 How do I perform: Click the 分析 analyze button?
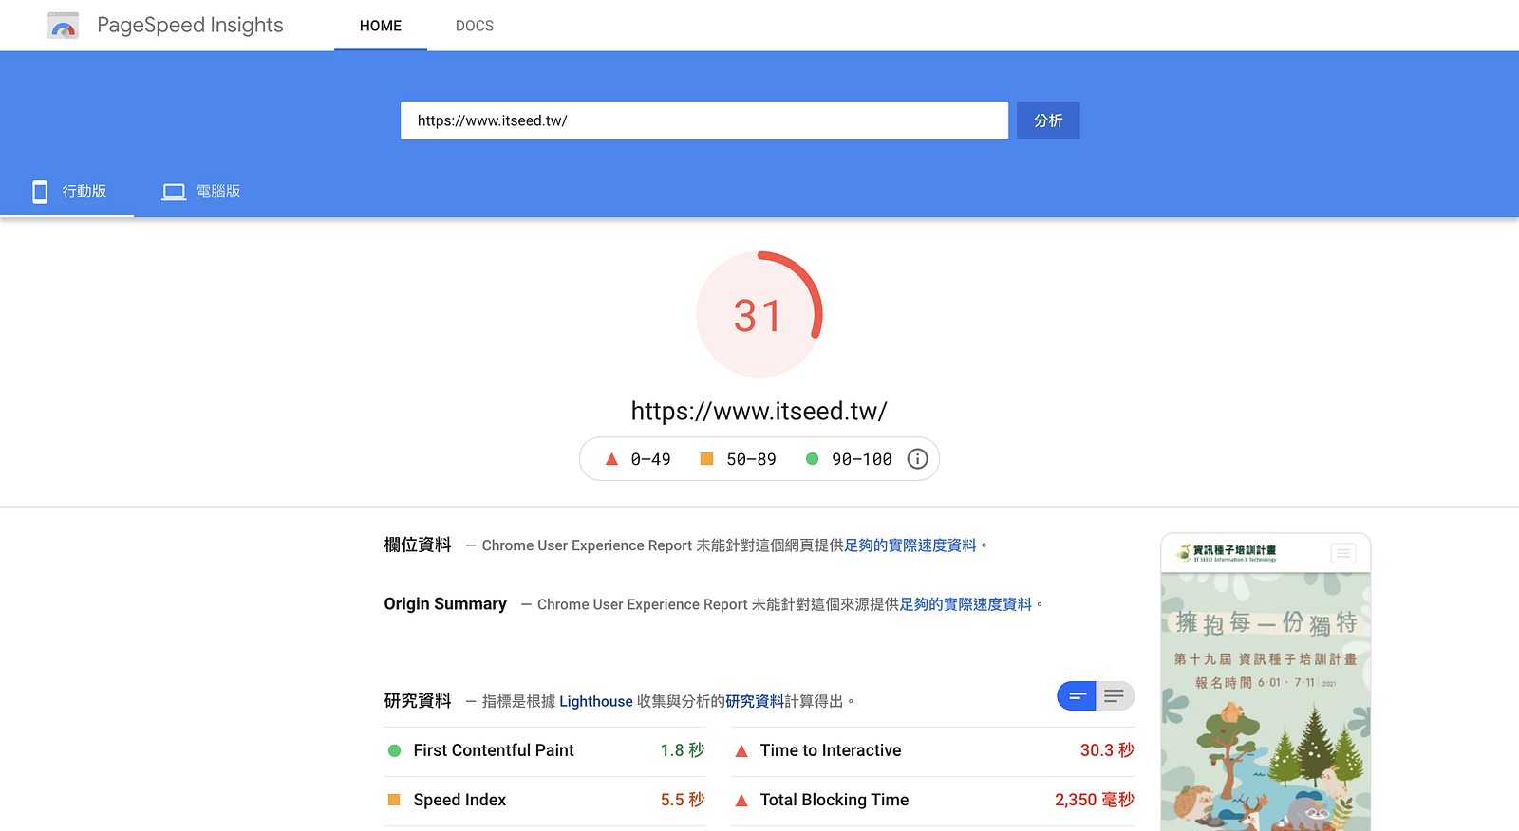[x=1048, y=120]
